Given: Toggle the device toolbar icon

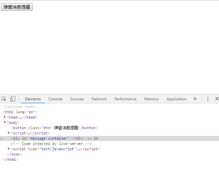Looking at the screenshot, I should (13, 99).
